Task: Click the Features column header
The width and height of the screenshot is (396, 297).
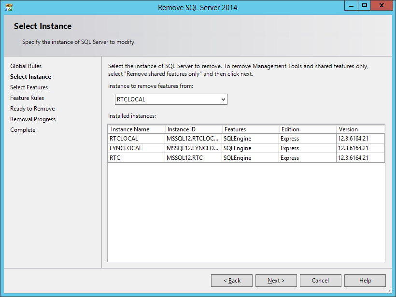Action: 251,129
